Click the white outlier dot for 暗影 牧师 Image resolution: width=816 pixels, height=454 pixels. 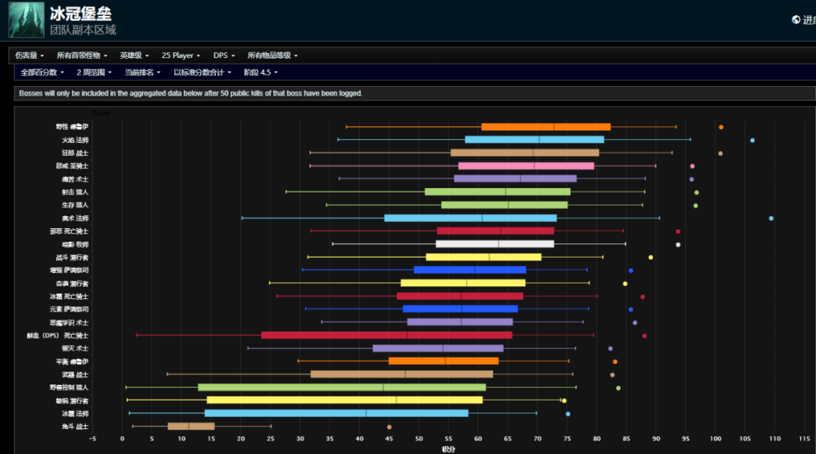click(x=678, y=245)
